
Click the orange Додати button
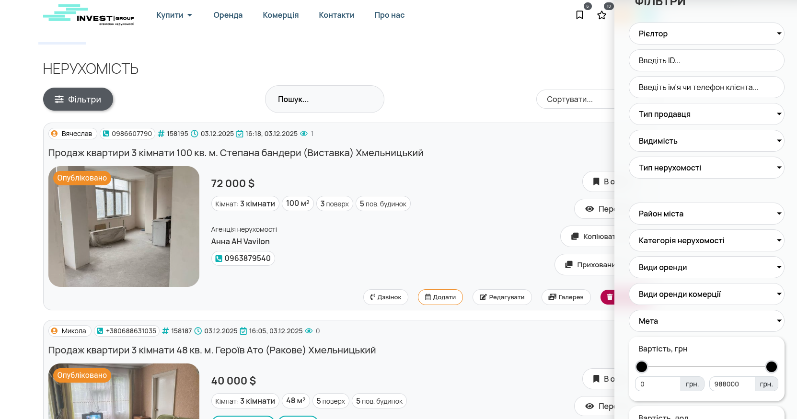pyautogui.click(x=440, y=297)
